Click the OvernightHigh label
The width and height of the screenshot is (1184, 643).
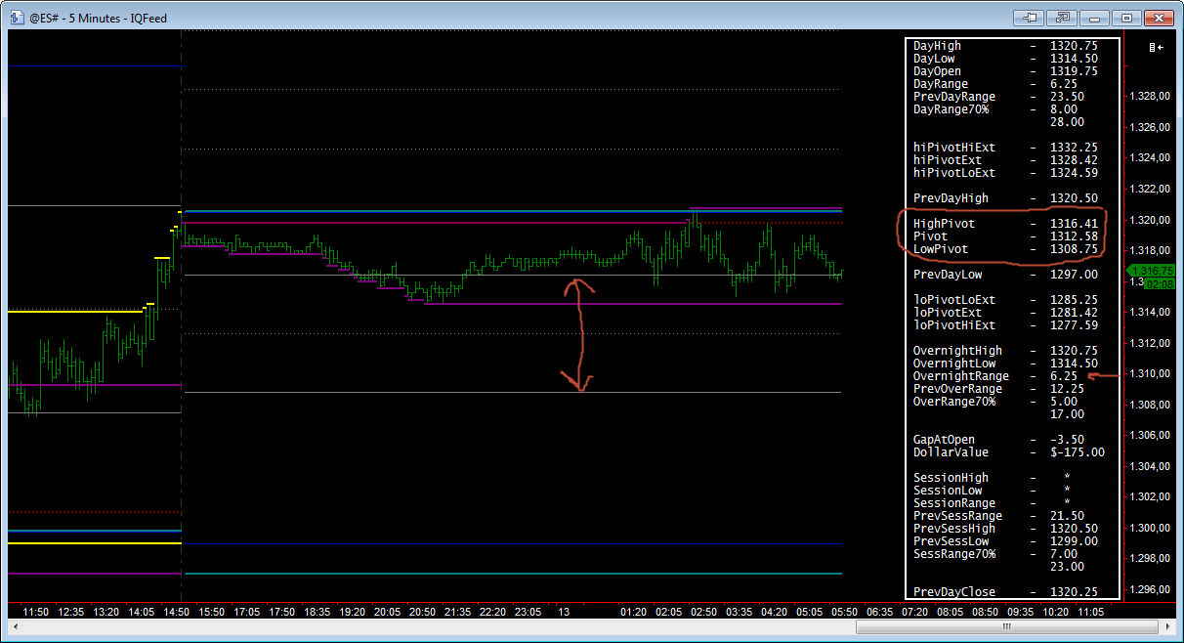[957, 351]
